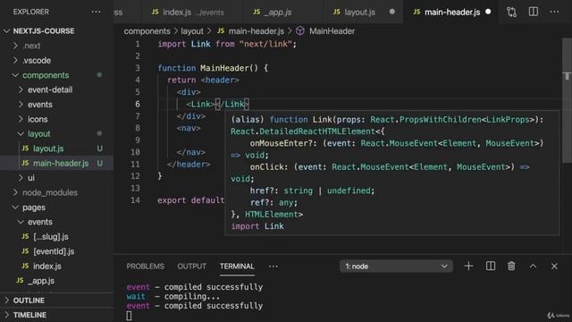Screen dimensions: 572x322
Task: Open [eventId].js file in Explorer
Action: point(54,251)
